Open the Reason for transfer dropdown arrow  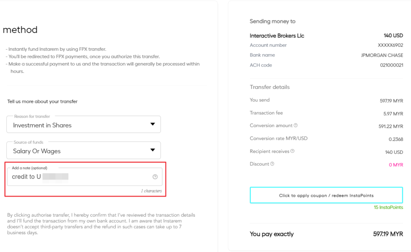click(x=153, y=124)
